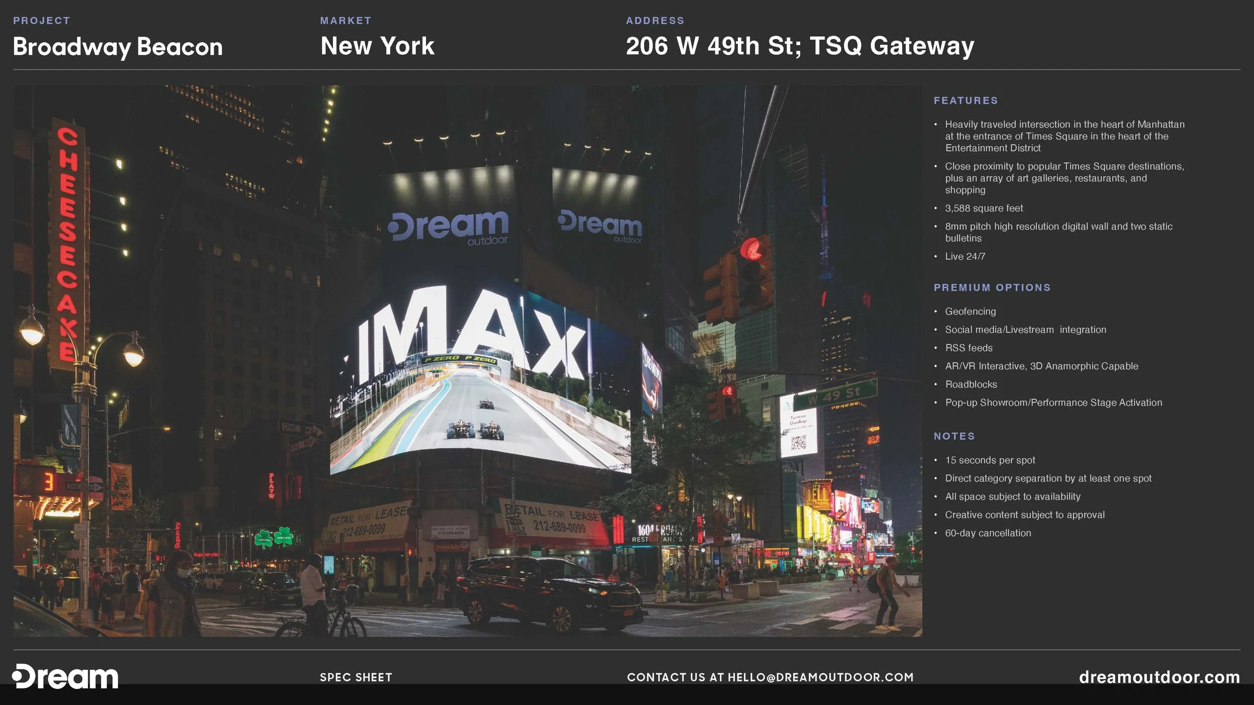Click the Dream logo in footer

[65, 677]
